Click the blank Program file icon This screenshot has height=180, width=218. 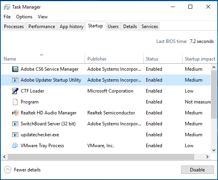tap(15, 102)
